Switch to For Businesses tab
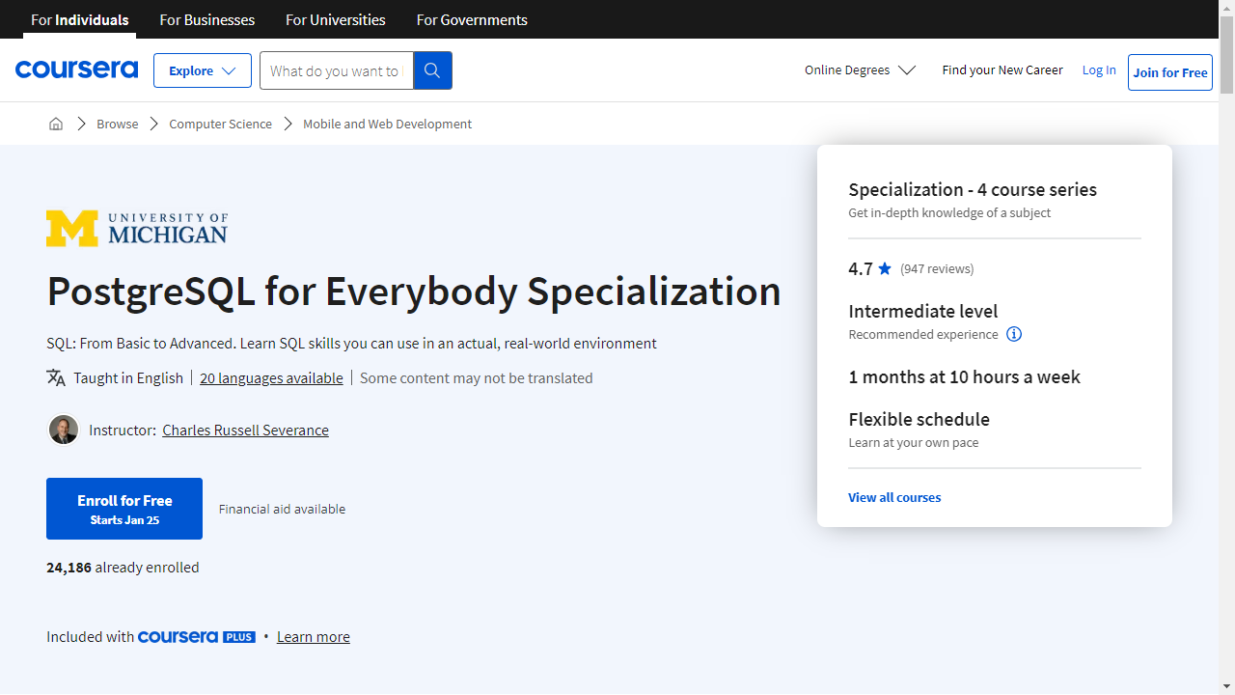 (x=207, y=19)
